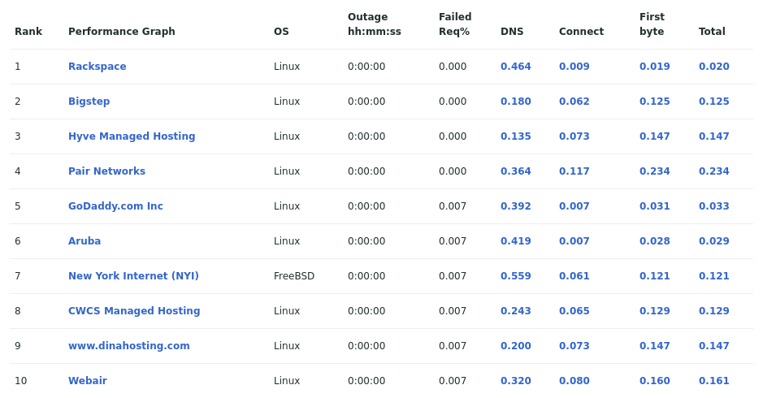Click Aruba First byte value 0.028
Screen dimensions: 763x398
point(654,241)
